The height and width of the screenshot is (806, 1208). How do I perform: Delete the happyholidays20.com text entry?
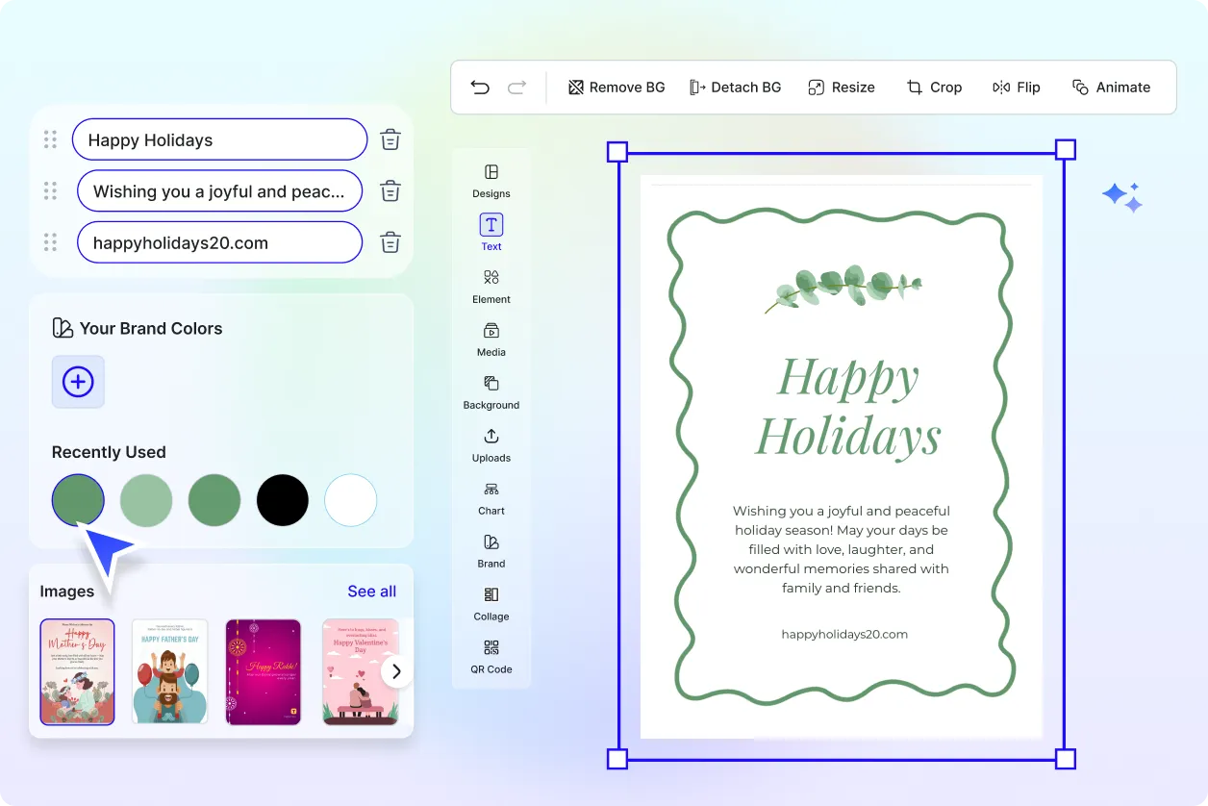[390, 242]
